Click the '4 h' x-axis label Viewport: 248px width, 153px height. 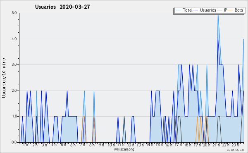(54, 145)
